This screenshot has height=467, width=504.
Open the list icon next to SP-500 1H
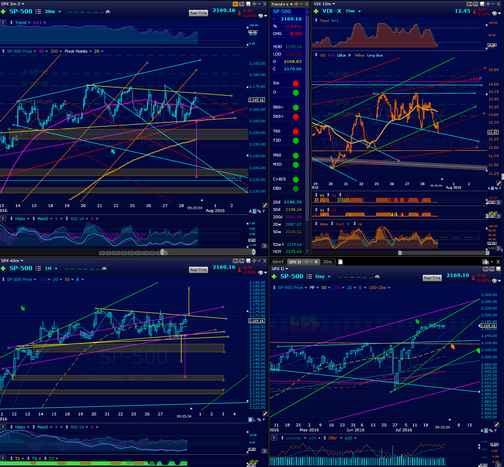tap(38, 268)
